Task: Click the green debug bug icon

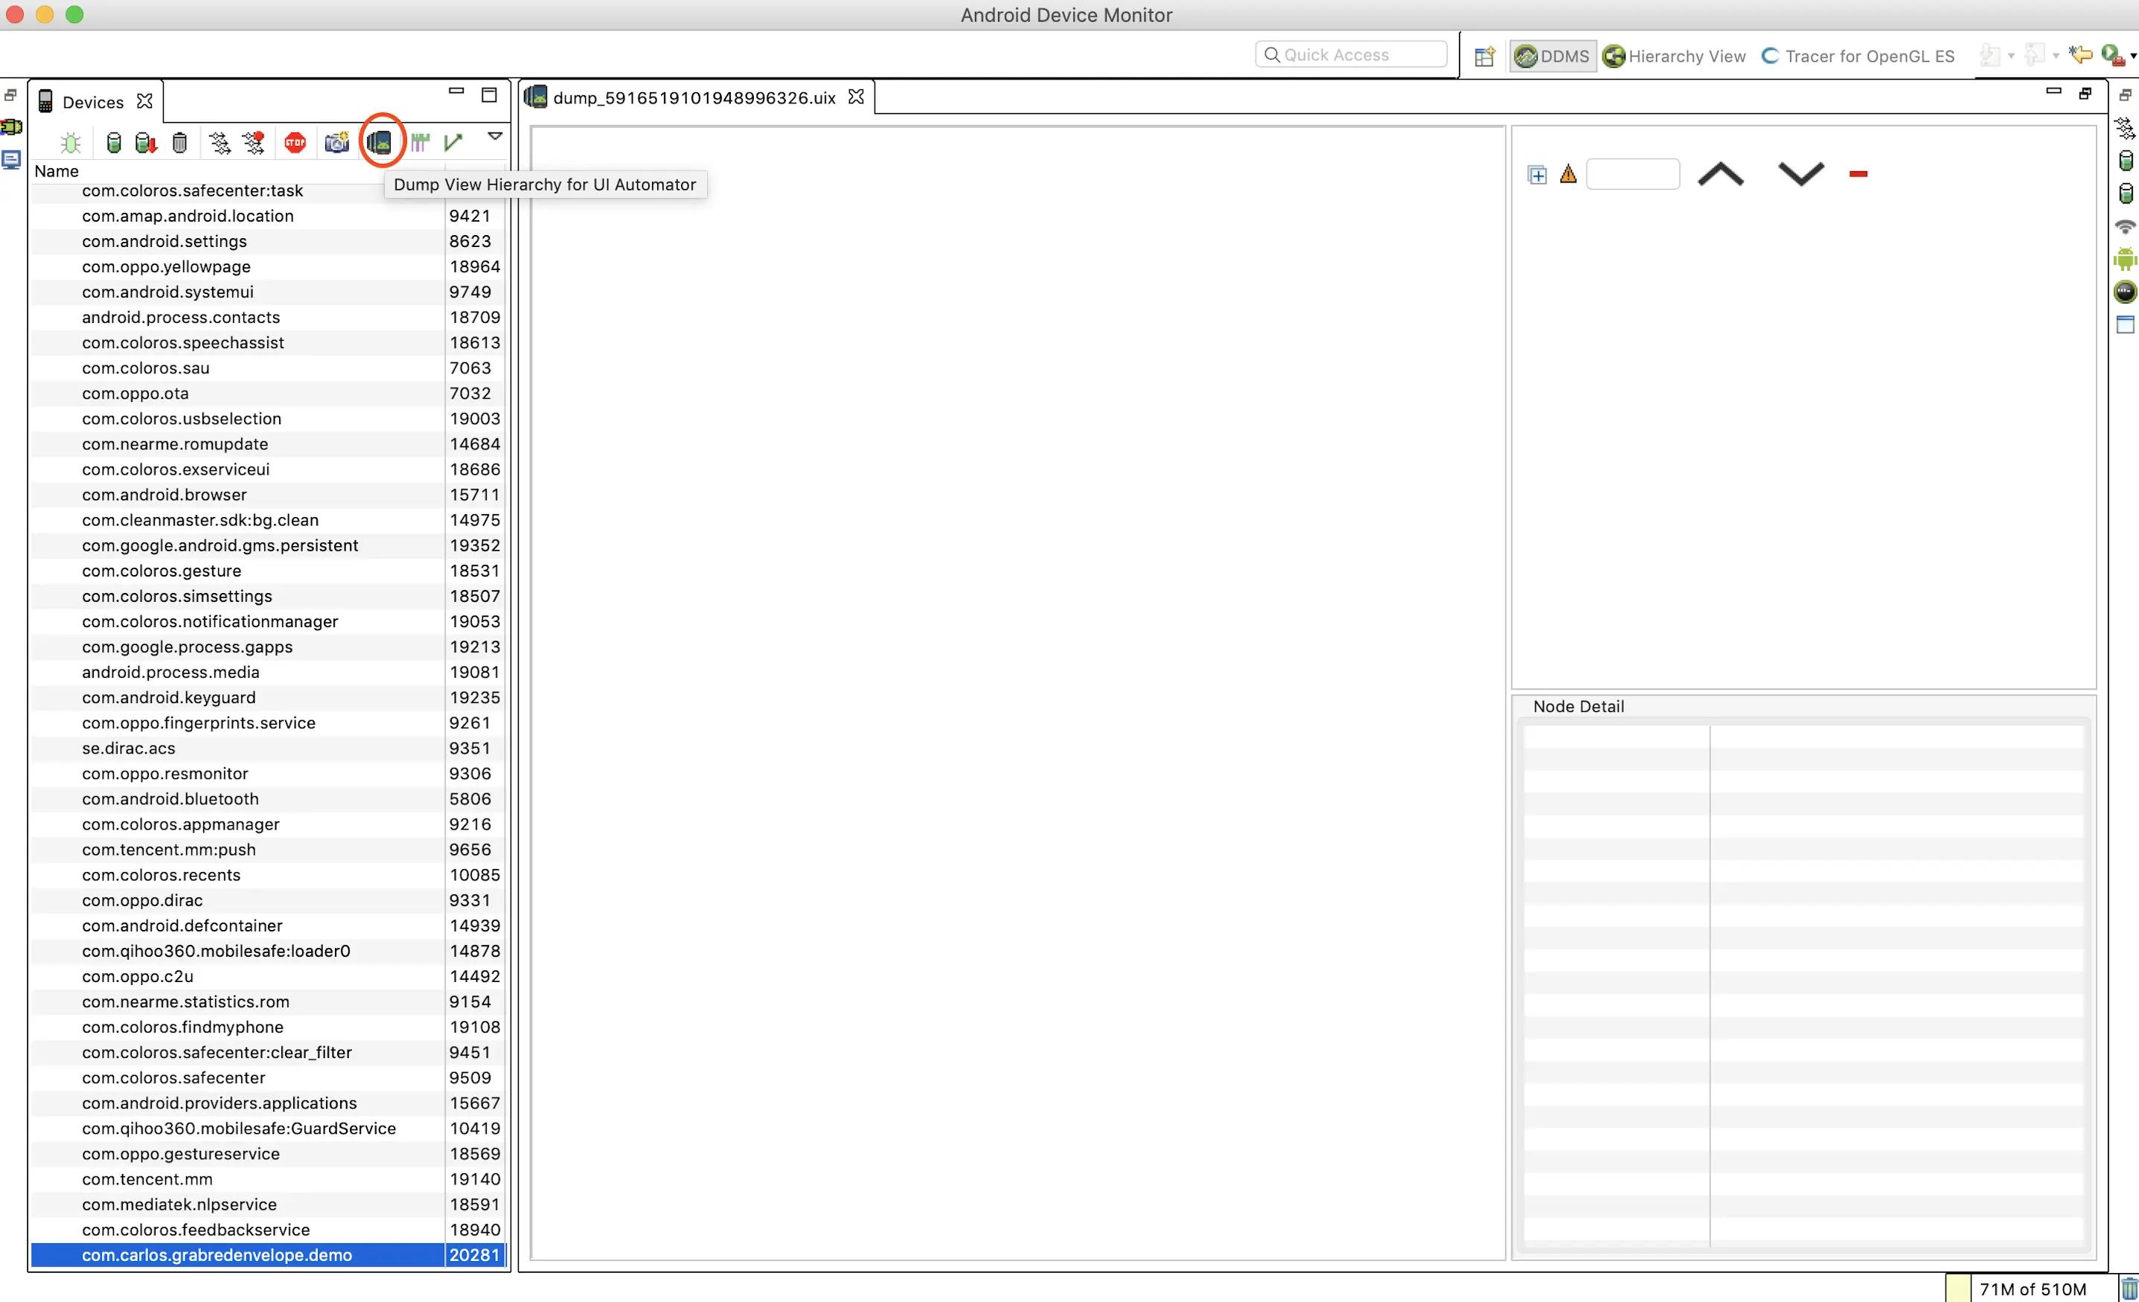Action: 71,142
